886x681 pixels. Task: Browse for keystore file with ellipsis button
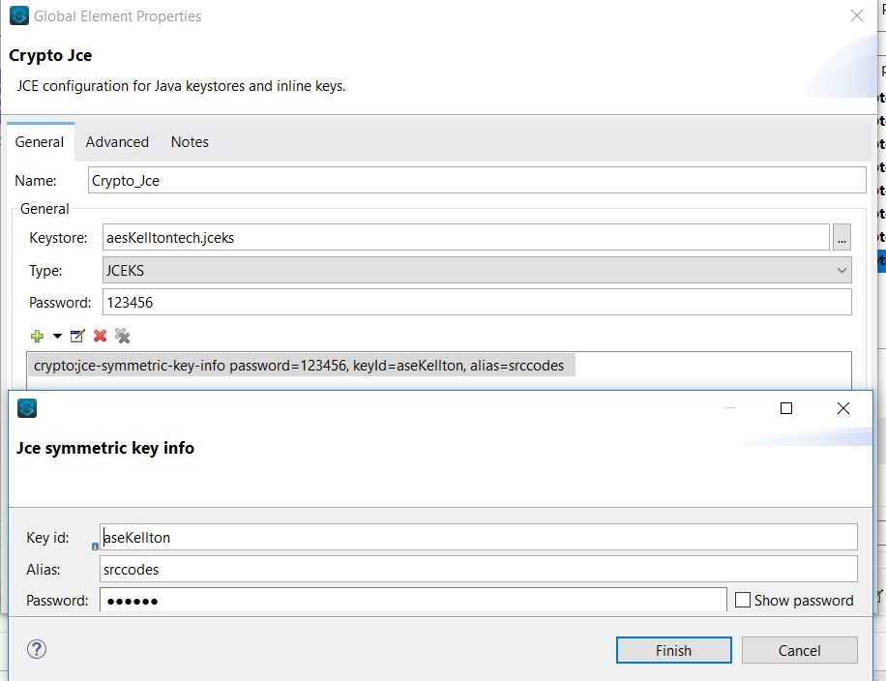pos(842,237)
